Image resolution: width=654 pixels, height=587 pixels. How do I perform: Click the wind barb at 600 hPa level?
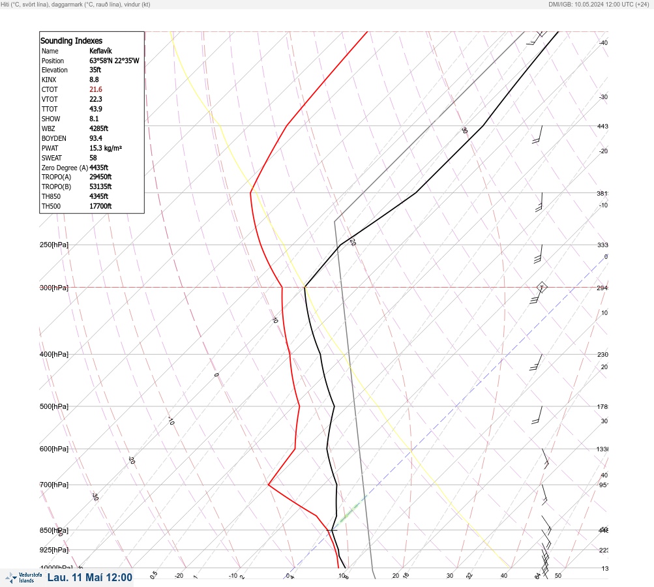[546, 459]
